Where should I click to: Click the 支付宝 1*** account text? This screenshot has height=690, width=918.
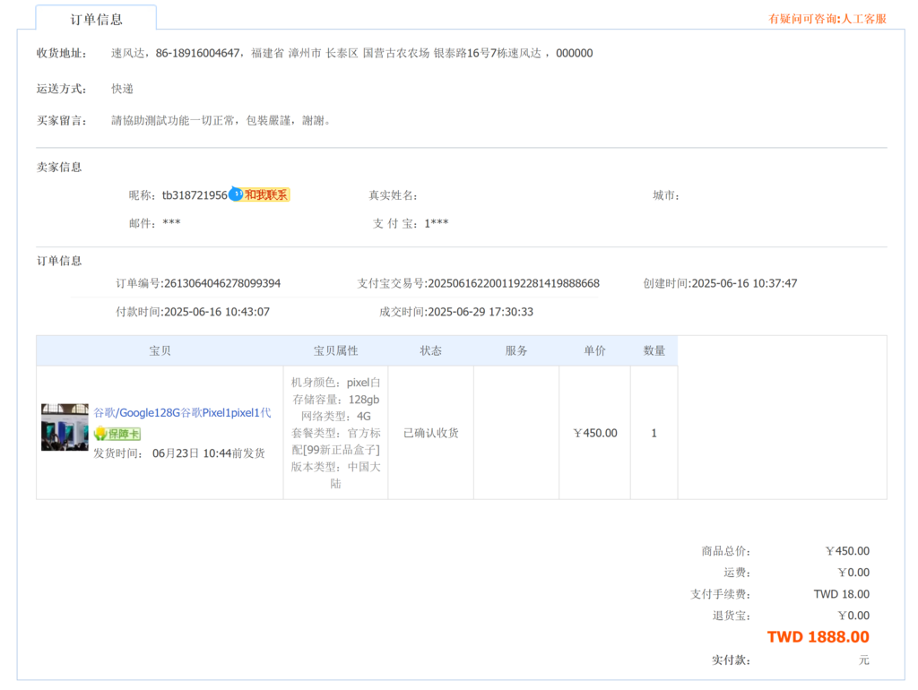click(x=411, y=223)
